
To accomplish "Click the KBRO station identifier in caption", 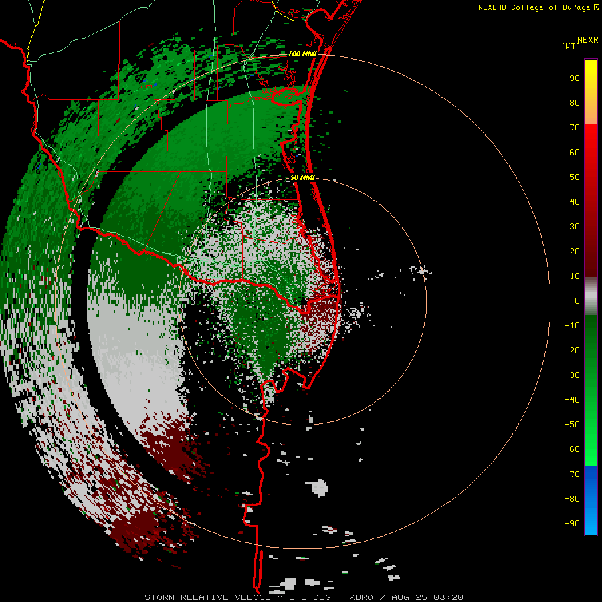I will coord(361,597).
